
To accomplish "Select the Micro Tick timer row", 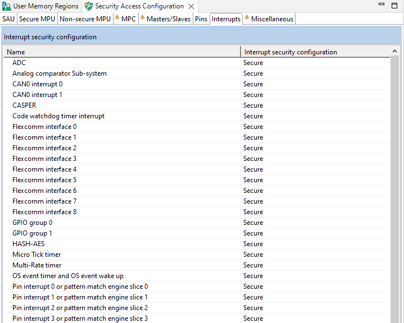I will pos(37,255).
